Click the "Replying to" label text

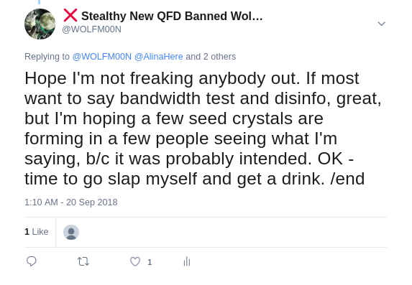47,57
